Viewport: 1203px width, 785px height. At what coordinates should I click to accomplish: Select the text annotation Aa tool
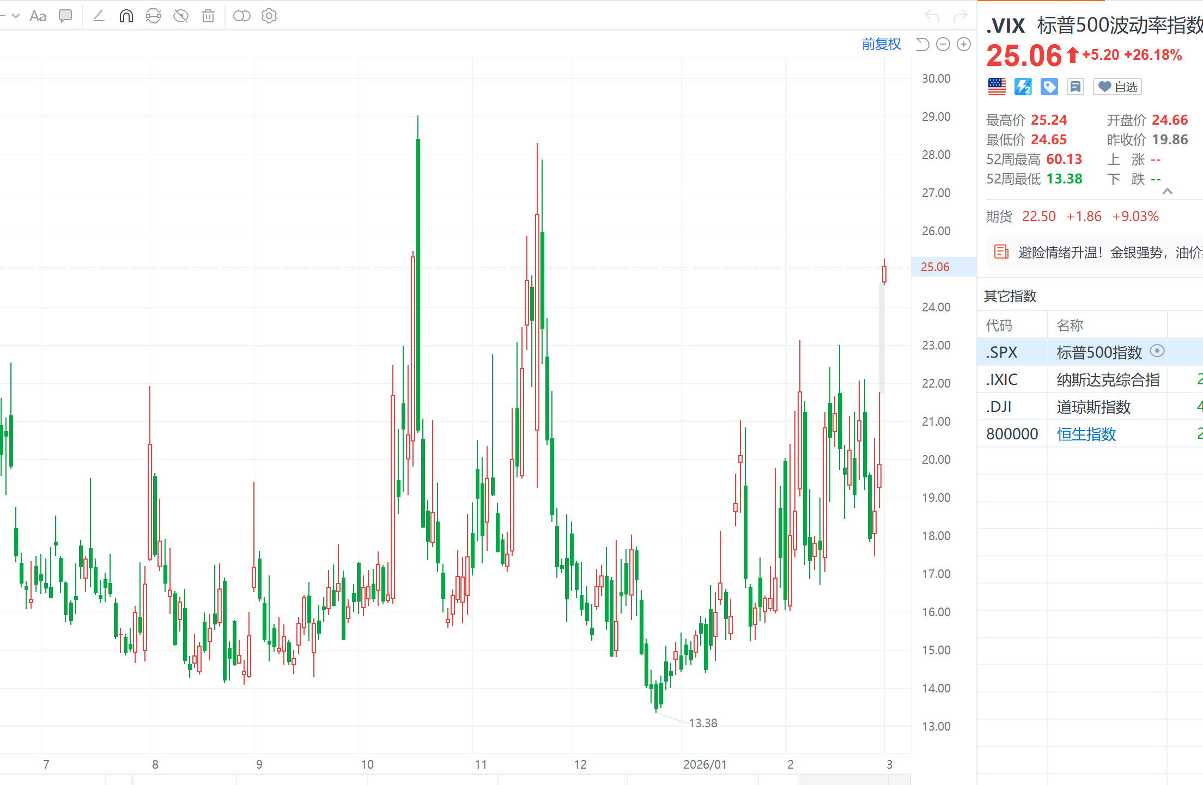pos(38,16)
